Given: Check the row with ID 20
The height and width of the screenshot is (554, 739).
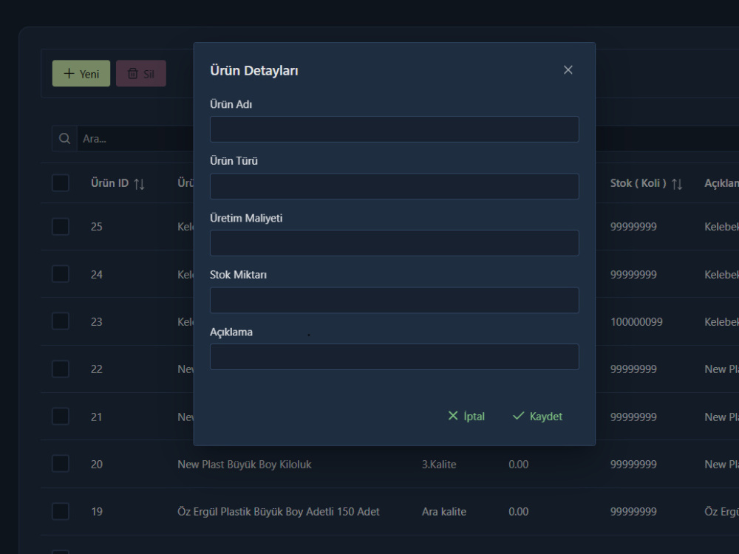Looking at the screenshot, I should coord(61,464).
